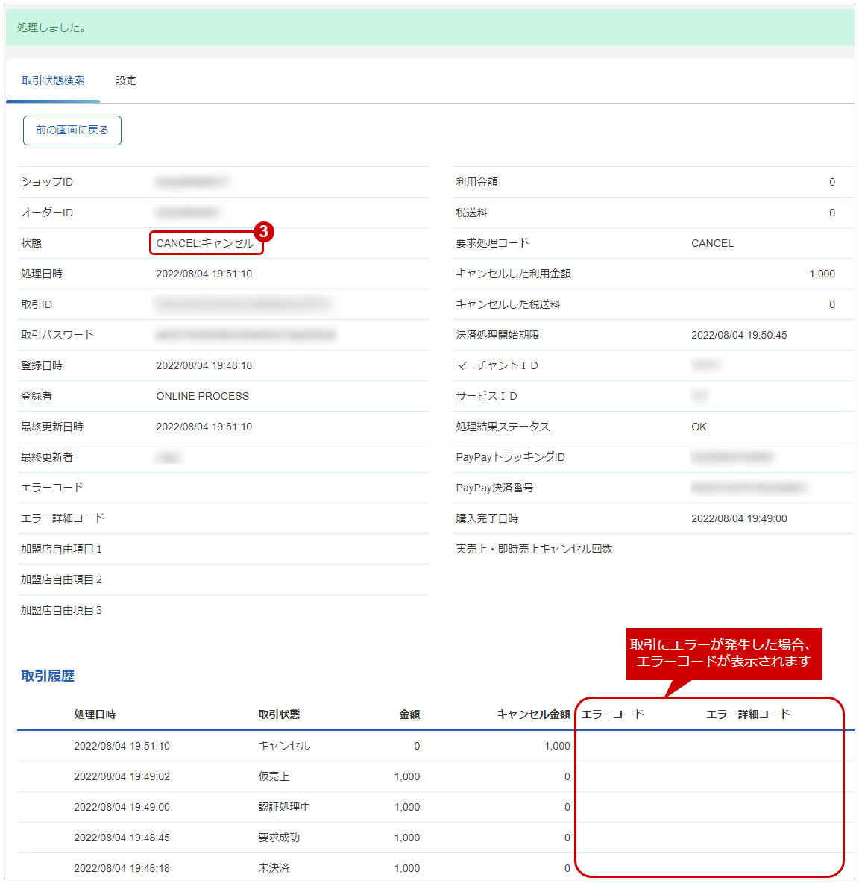Viewport: 859px width, 883px height.
Task: Click the ONLINE PROCESS registrant value
Action: (203, 396)
